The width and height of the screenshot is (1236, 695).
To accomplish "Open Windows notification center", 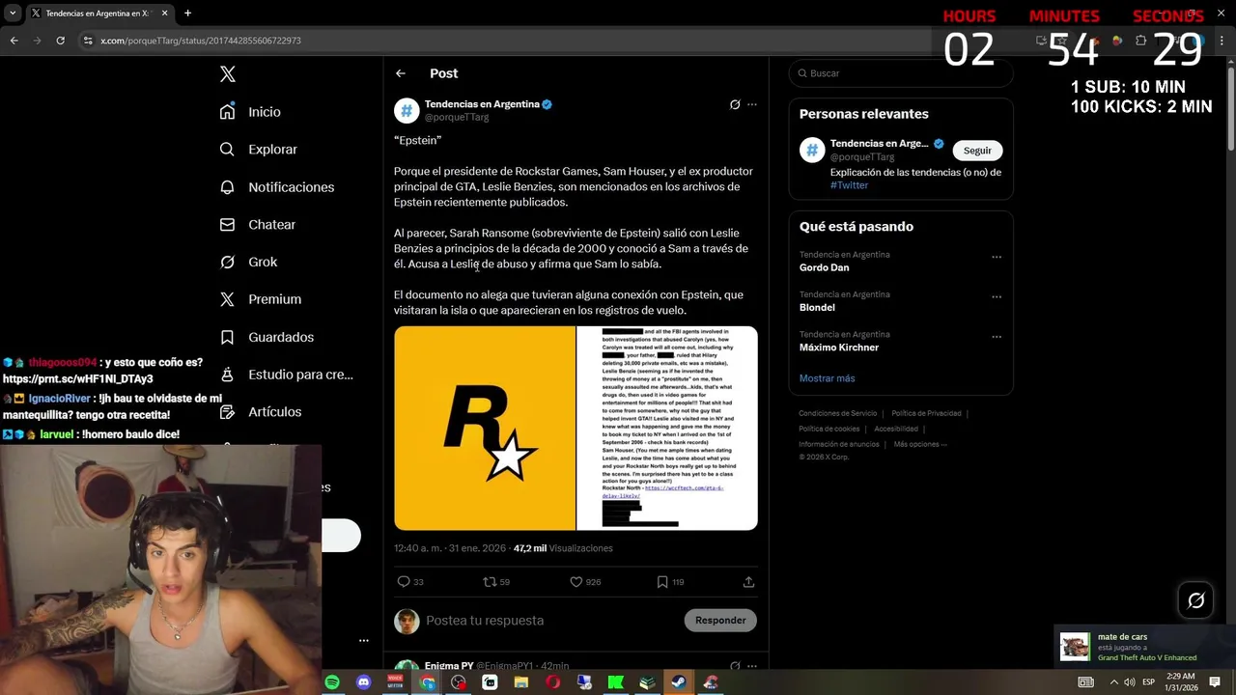I will pos(1215,682).
